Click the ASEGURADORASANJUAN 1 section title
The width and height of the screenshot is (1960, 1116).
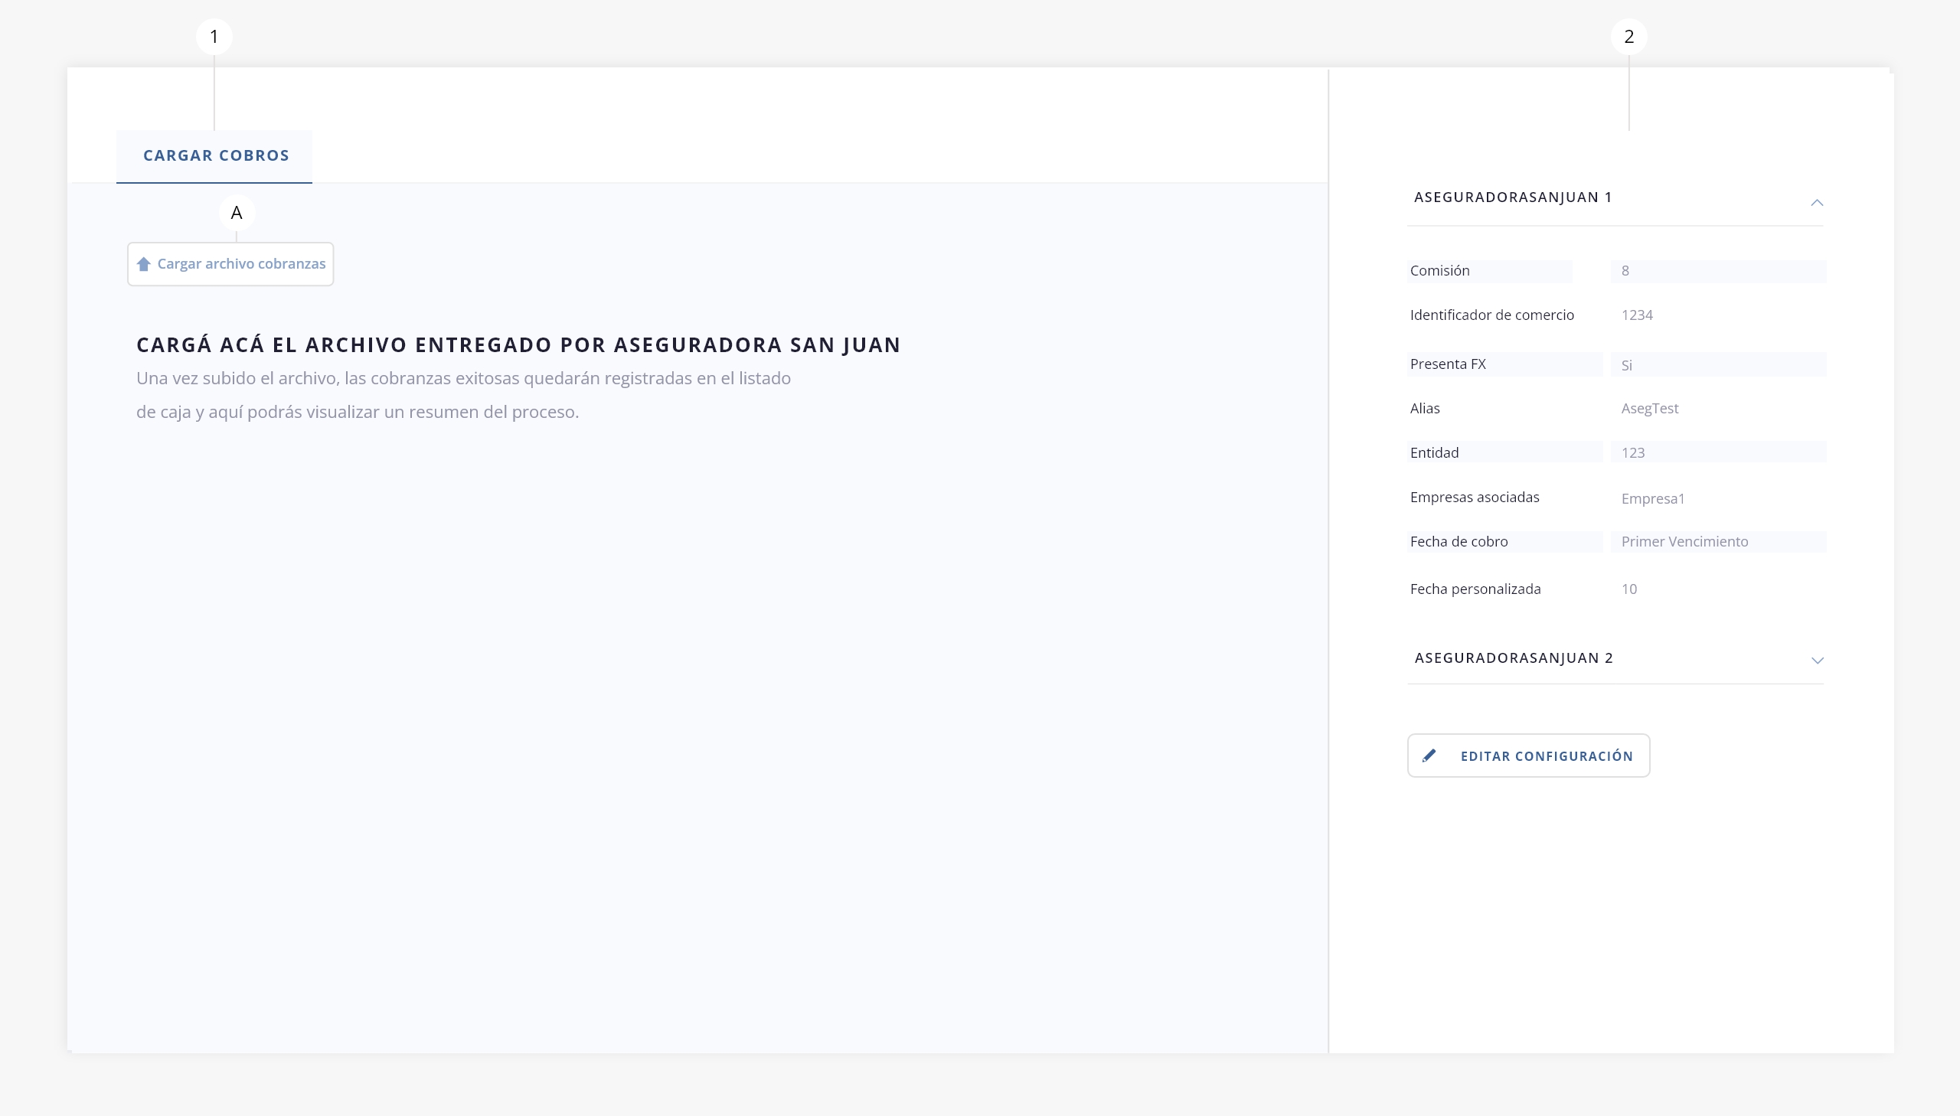click(x=1513, y=197)
